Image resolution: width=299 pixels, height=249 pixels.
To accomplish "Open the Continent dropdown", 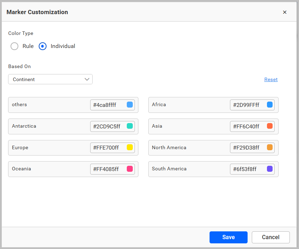I will pyautogui.click(x=50, y=79).
